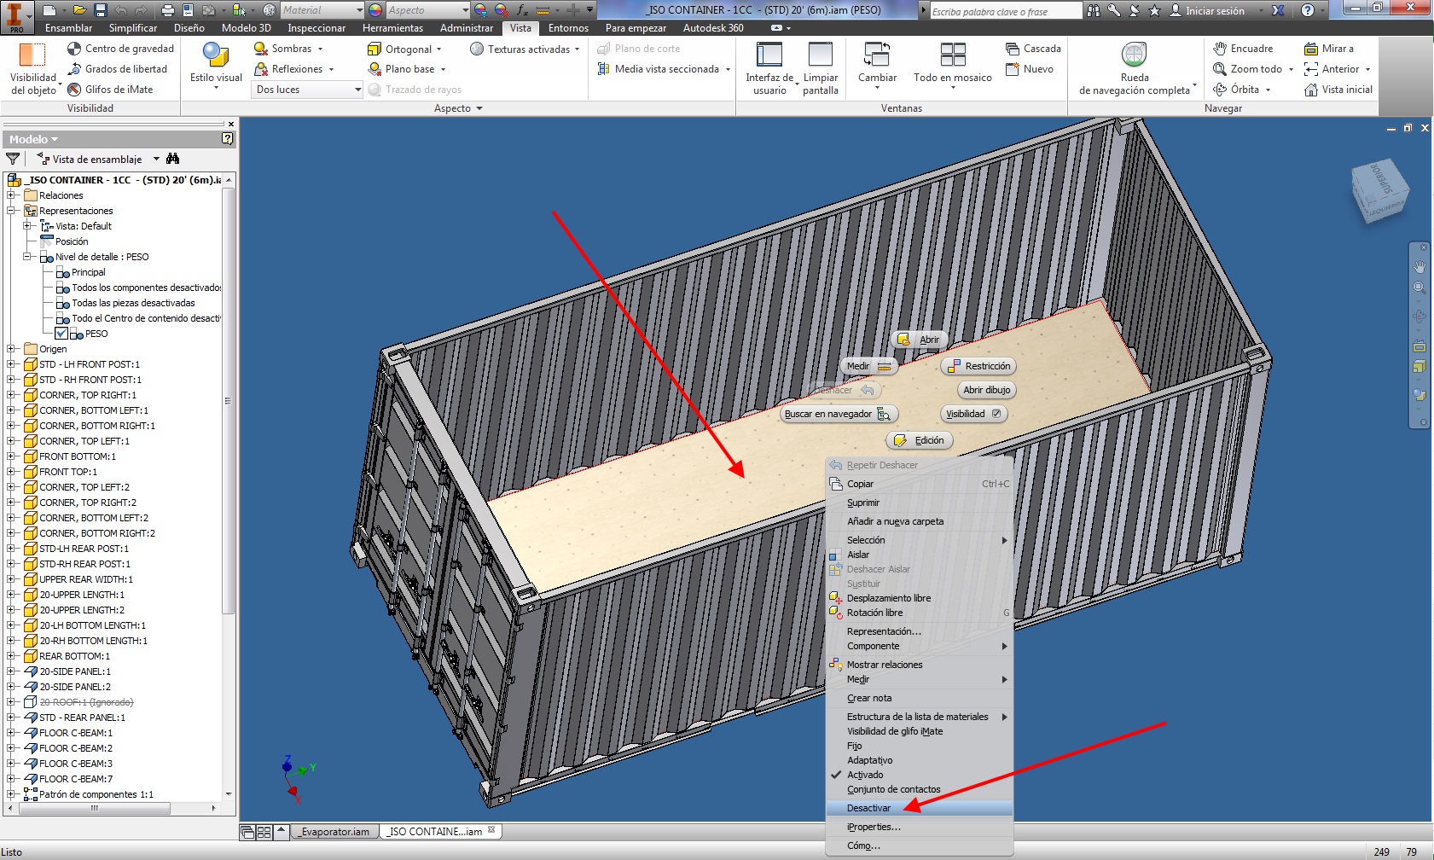Click the Open folder icon in quick access toolbar
1434x860 pixels.
point(79,10)
